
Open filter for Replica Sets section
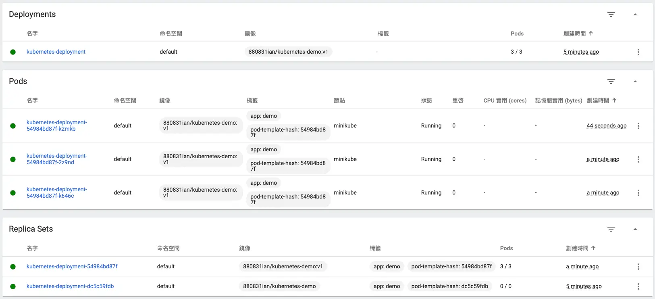pos(611,229)
